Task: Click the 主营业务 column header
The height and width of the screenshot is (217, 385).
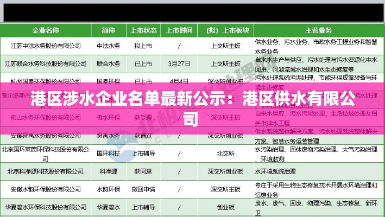Action: pos(319,30)
